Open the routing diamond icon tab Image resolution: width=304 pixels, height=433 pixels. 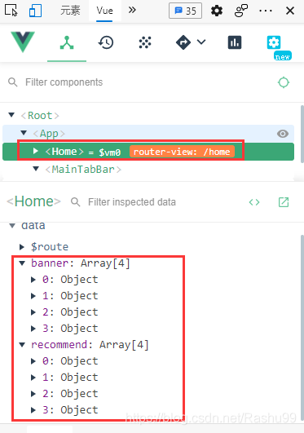click(183, 42)
